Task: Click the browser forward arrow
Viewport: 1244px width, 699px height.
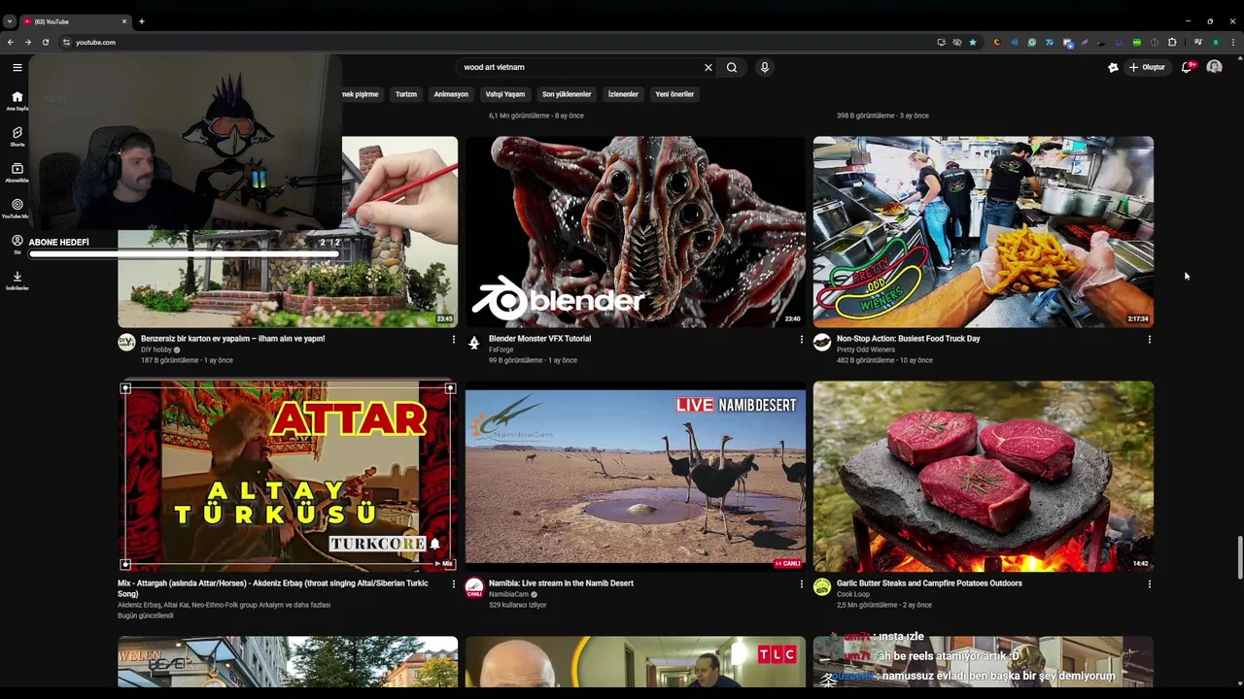Action: click(28, 42)
